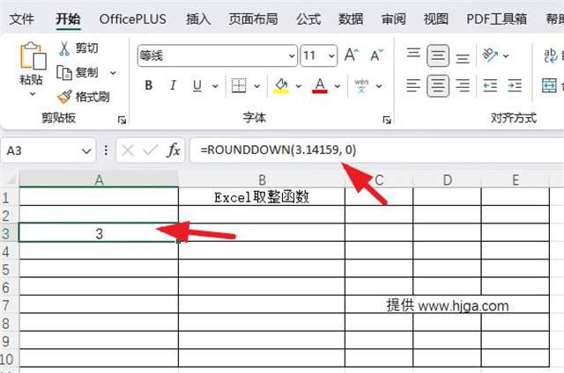The image size is (564, 373).
Task: Expand the fill color dropdown arrow
Action: 299,86
